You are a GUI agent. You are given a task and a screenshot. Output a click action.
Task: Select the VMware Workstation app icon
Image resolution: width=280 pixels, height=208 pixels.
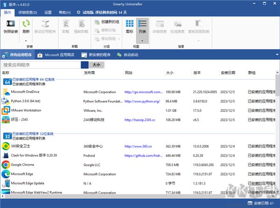point(6,111)
